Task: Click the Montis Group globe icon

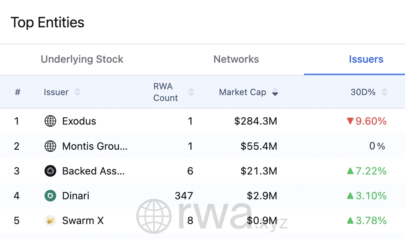Action: pos(50,146)
